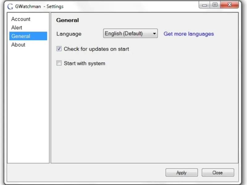The image size is (247, 185).
Task: Click the GWatchman G icon in title bar
Action: [x=10, y=6]
